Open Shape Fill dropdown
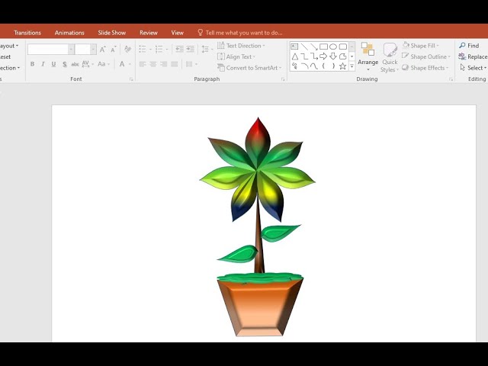Viewport: 488px width, 366px height. (421, 46)
